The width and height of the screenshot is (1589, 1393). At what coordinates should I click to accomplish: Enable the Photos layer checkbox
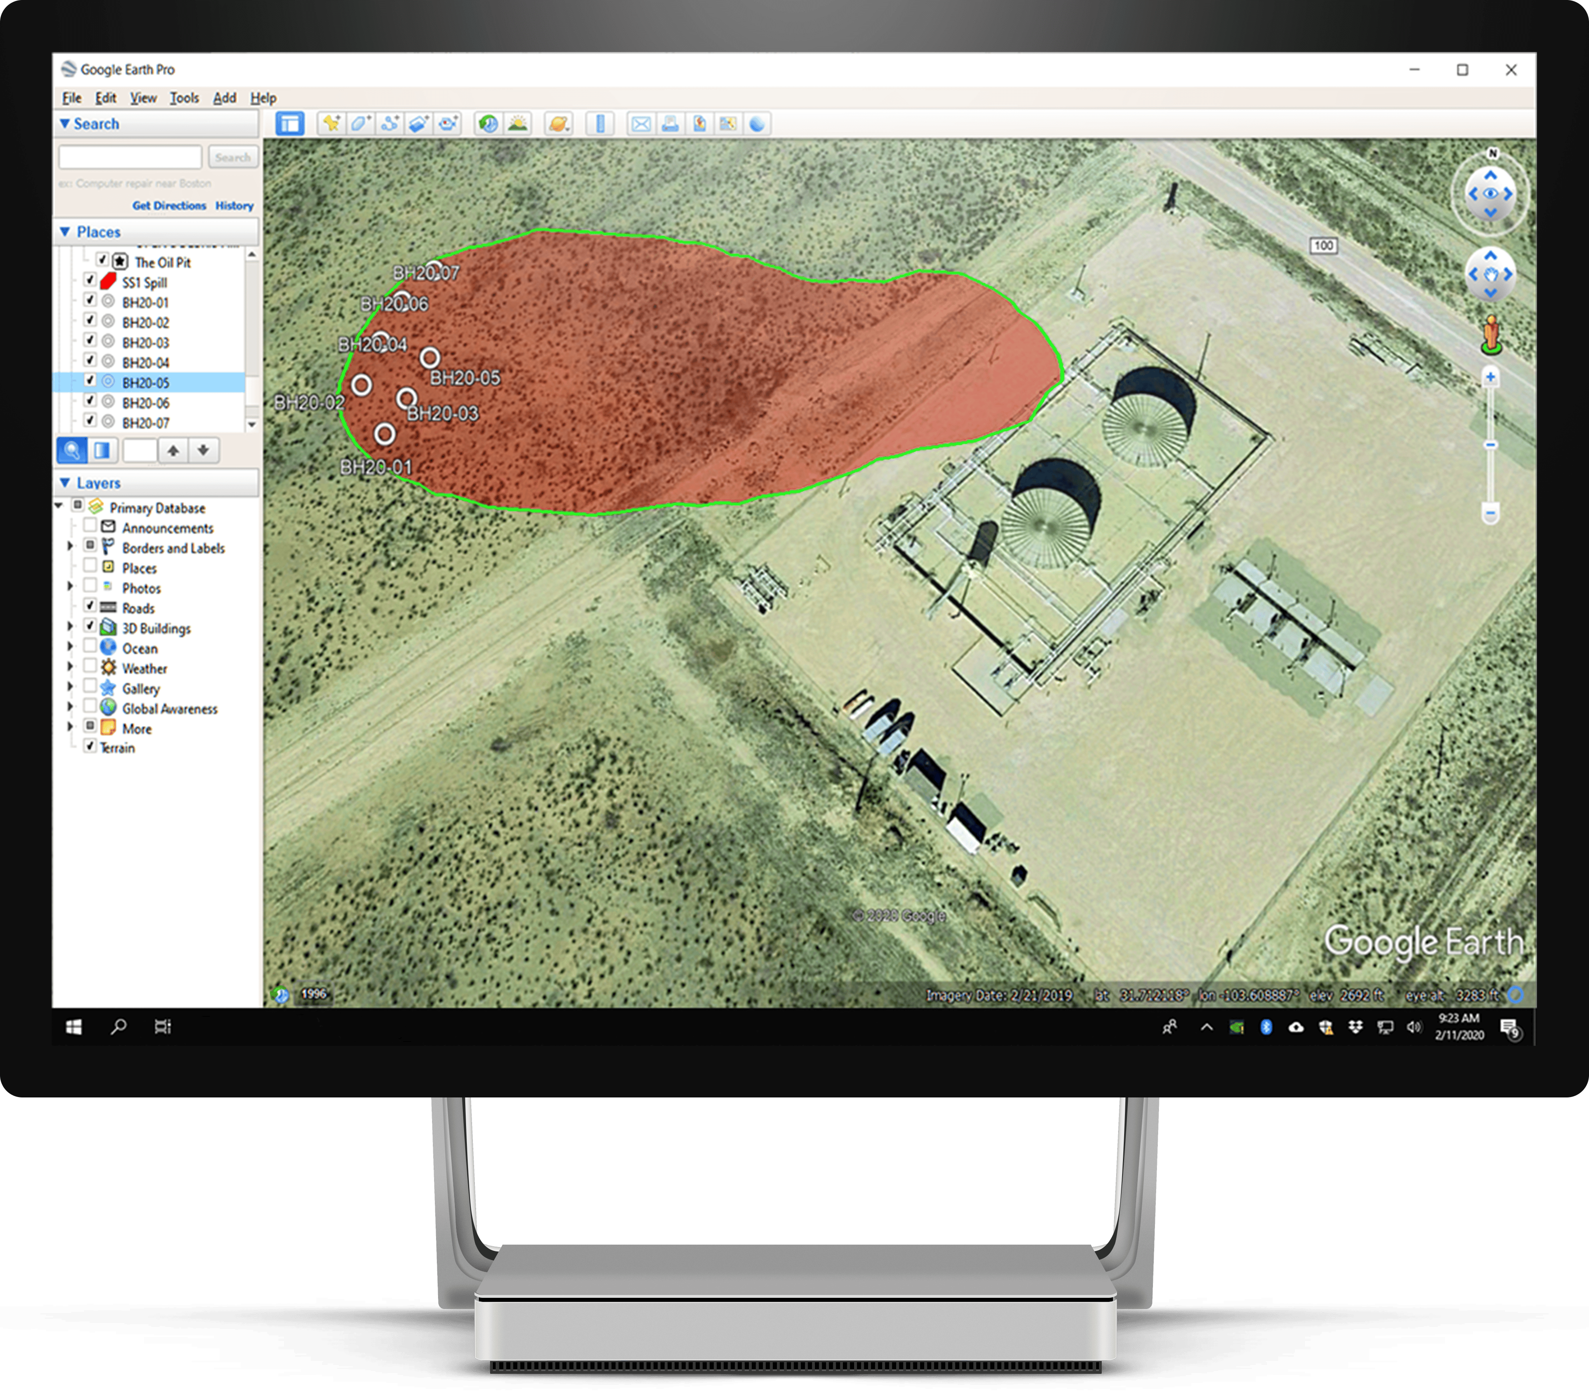click(89, 586)
